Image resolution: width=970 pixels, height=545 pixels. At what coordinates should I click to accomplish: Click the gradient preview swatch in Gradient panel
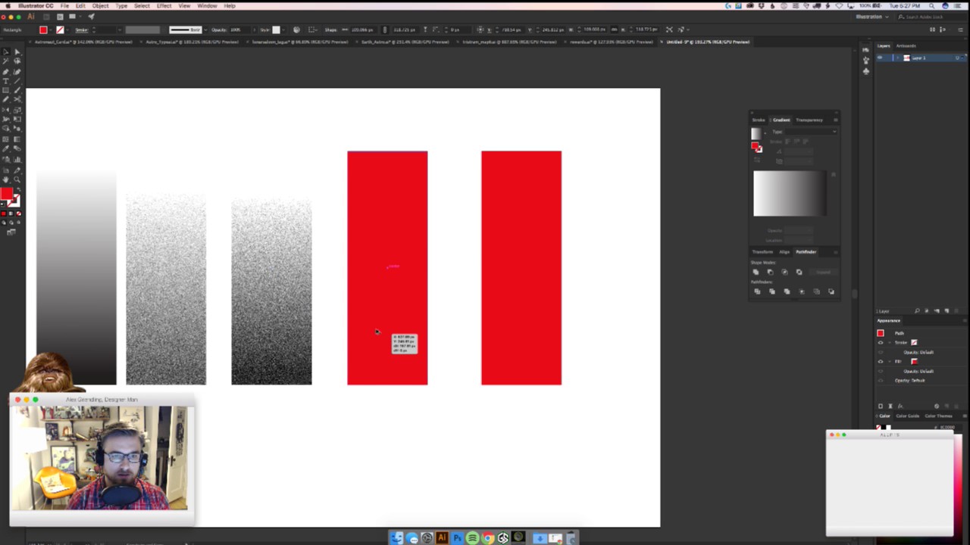coord(756,134)
